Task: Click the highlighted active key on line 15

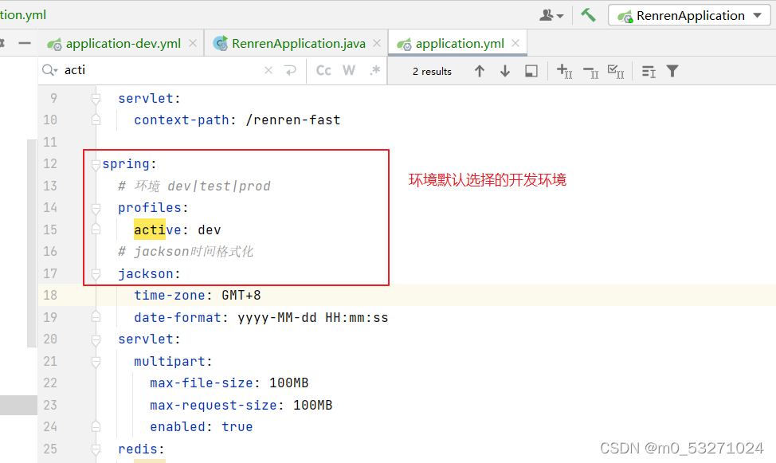Action: (x=158, y=230)
